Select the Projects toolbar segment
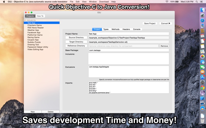Screen dimensions: 206x128 coord(30,16)
